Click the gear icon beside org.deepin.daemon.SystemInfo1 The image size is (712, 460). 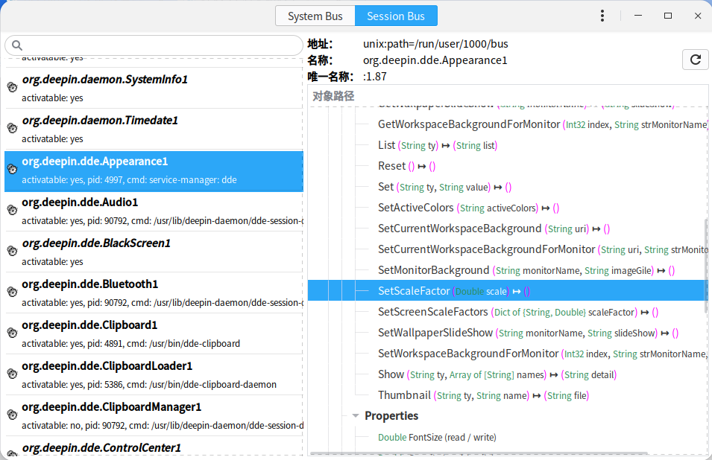point(12,88)
